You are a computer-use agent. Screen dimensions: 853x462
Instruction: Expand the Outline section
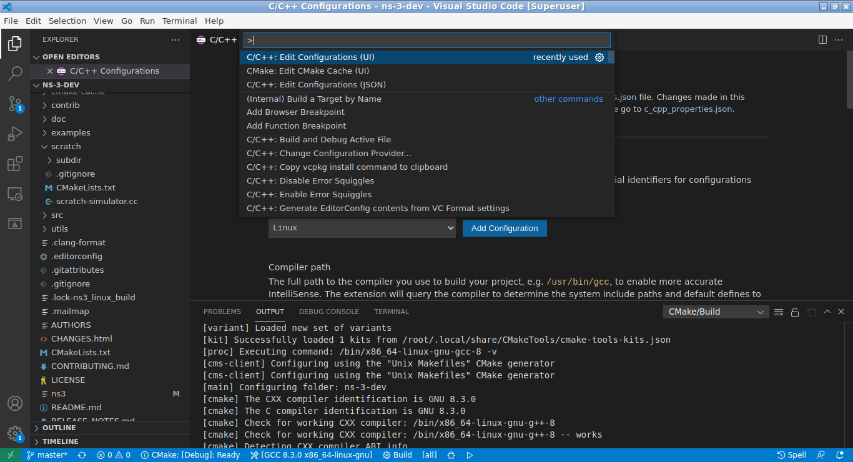[x=110, y=428]
